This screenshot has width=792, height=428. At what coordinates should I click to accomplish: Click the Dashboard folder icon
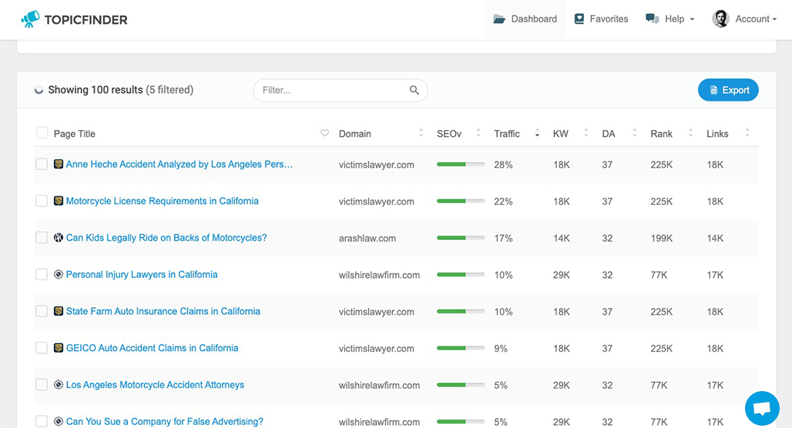pyautogui.click(x=499, y=19)
